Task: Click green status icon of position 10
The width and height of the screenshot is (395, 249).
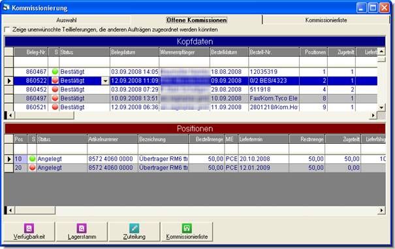Action: [32, 159]
